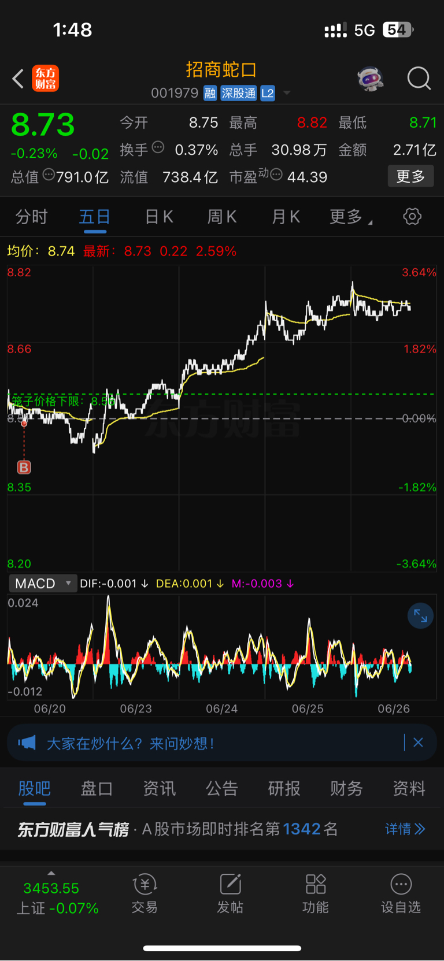This screenshot has height=961, width=444.
Task: Switch to the 公告 tab
Action: 222,788
